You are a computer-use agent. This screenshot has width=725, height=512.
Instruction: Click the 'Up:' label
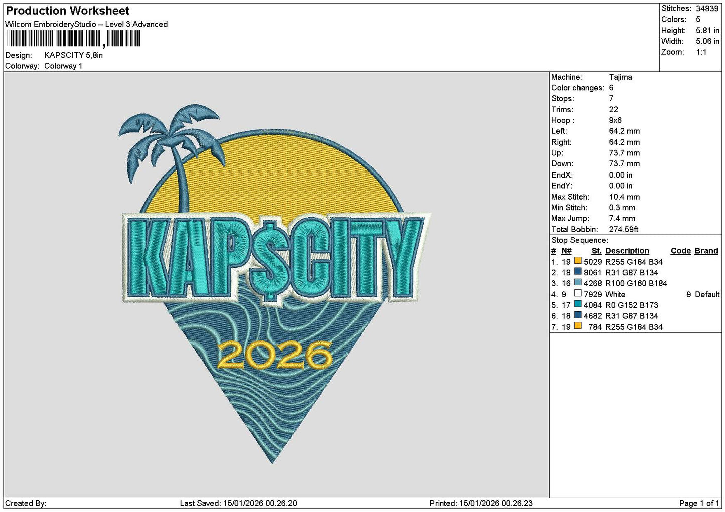tap(557, 153)
